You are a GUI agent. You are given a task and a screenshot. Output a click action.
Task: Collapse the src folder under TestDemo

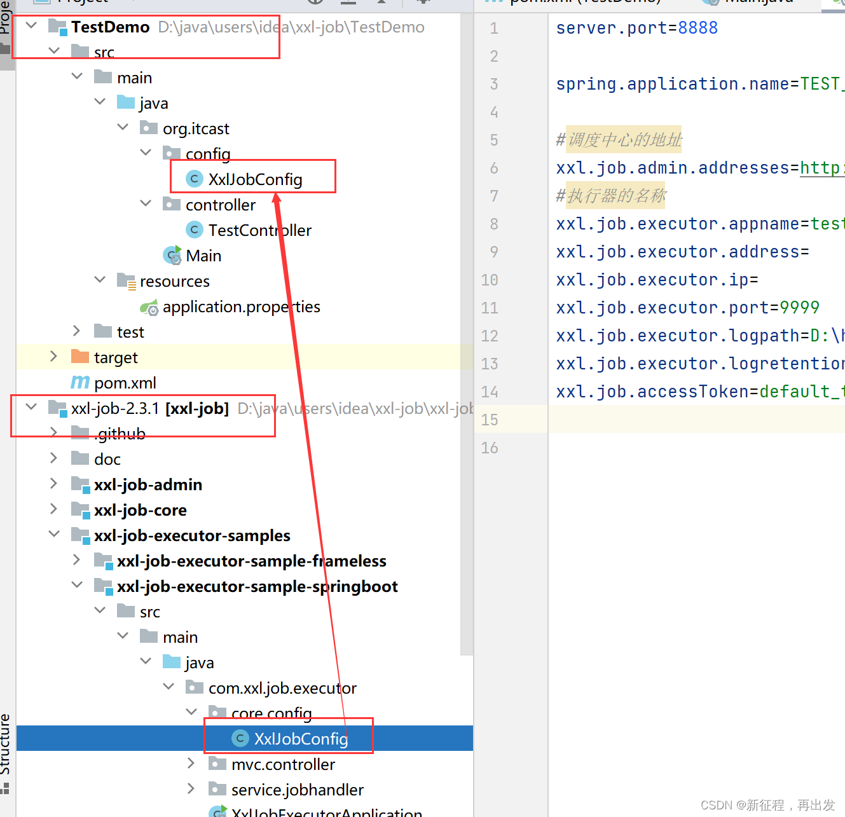point(54,51)
